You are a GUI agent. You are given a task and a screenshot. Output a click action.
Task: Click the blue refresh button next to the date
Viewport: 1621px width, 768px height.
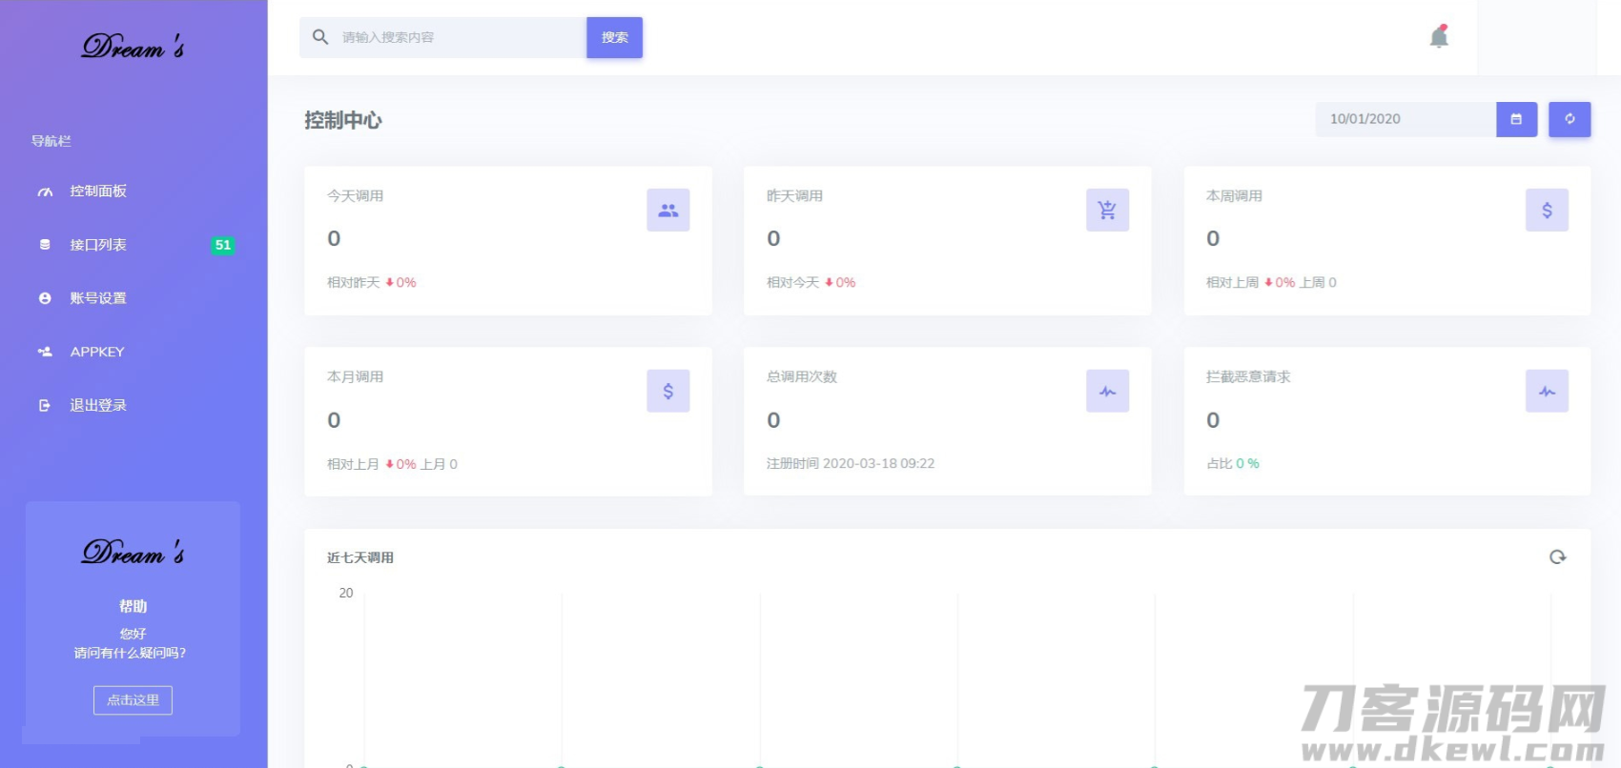pos(1569,119)
